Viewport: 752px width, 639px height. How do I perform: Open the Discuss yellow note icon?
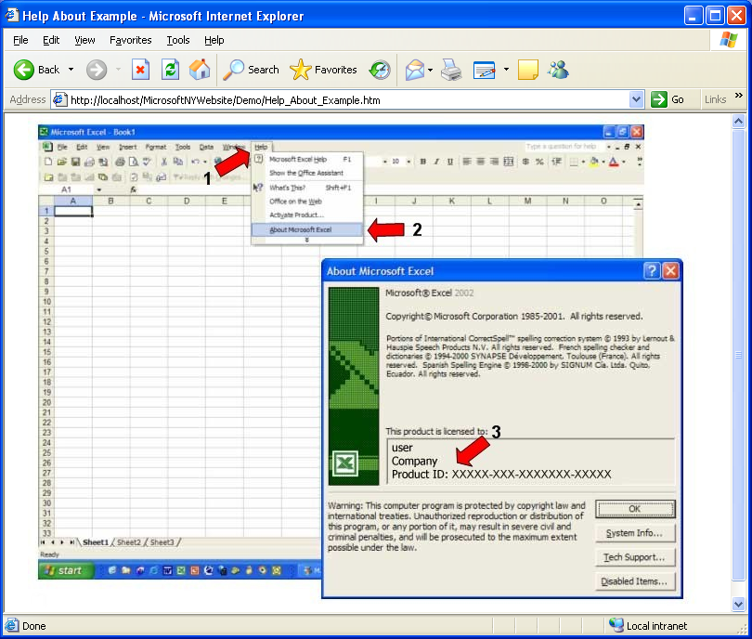(x=527, y=70)
